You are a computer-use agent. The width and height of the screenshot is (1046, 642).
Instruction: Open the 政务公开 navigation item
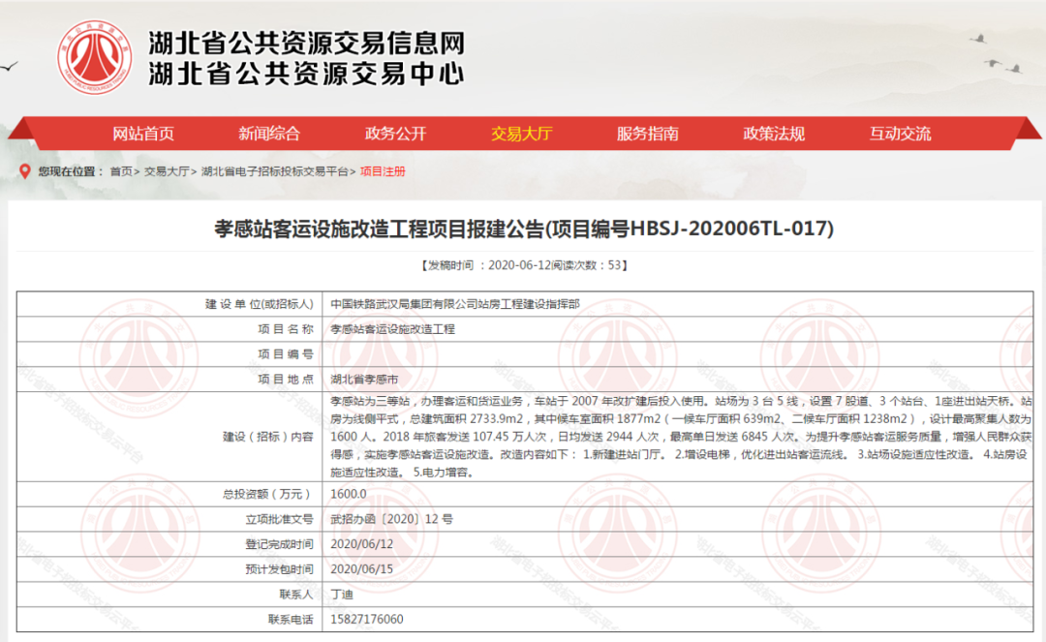[395, 134]
